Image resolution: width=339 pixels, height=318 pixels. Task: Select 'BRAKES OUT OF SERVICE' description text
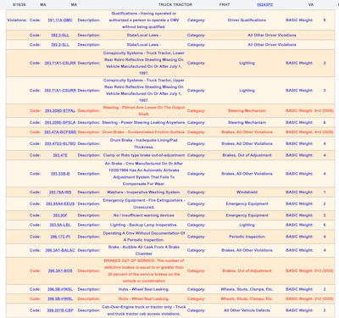coord(144,271)
